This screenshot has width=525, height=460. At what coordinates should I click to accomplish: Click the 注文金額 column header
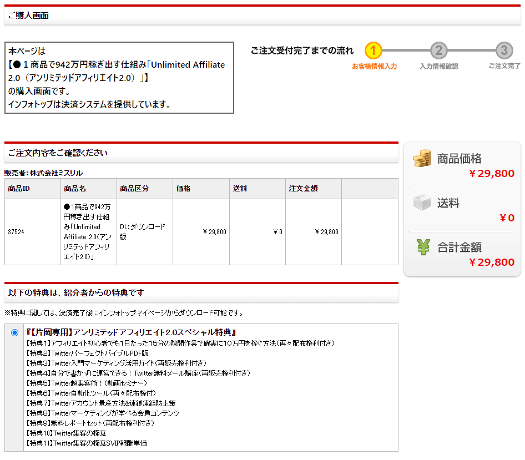tap(303, 189)
